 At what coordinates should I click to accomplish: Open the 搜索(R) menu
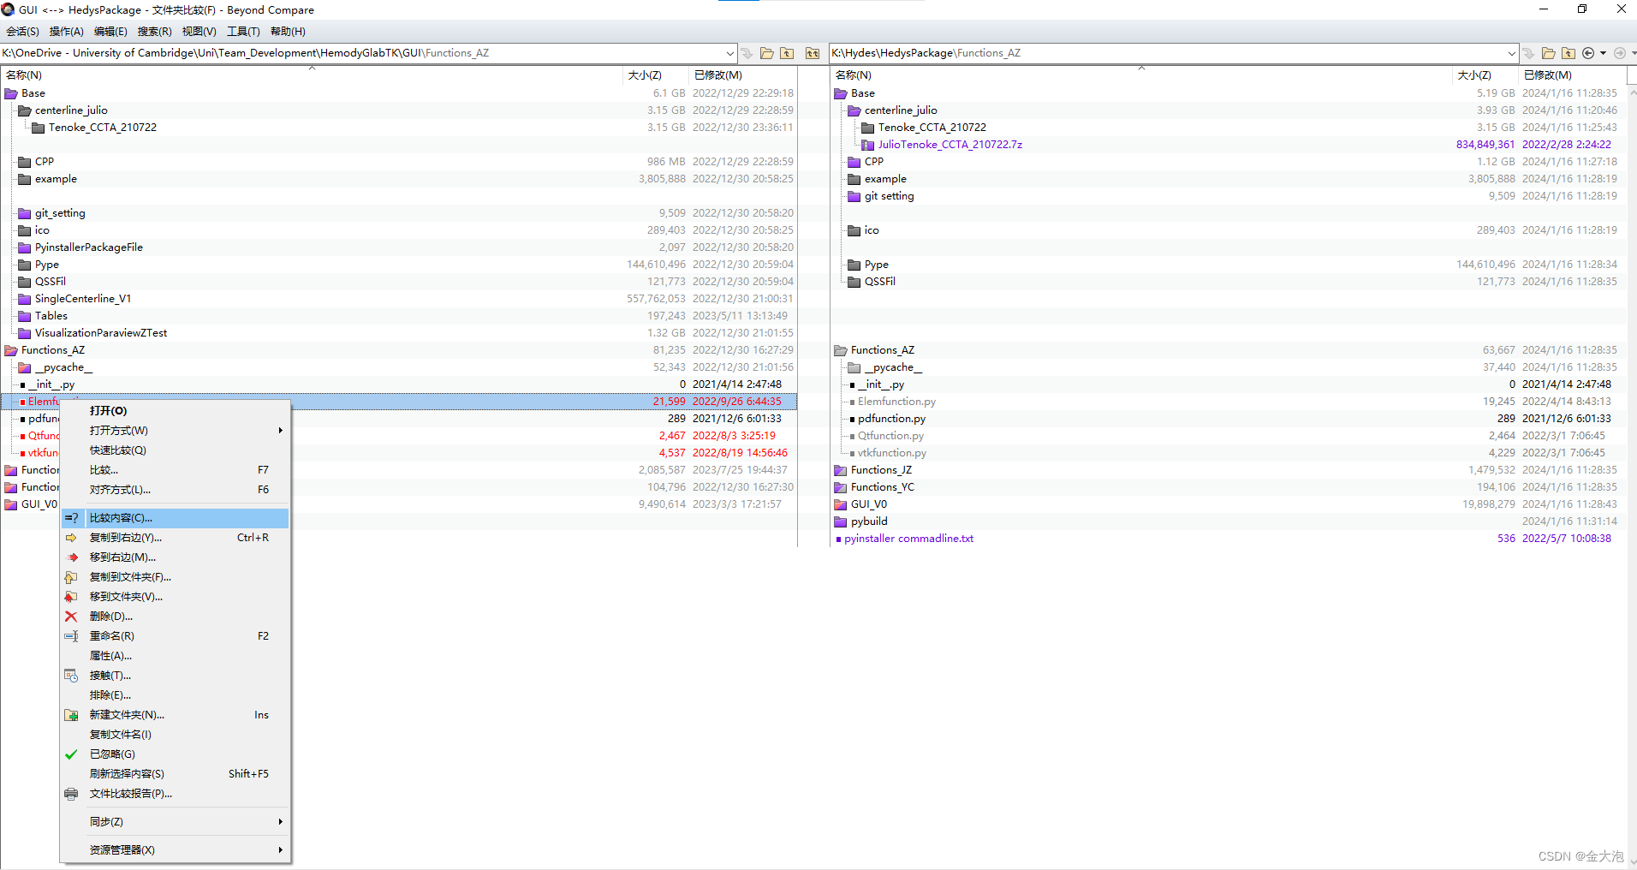[155, 32]
